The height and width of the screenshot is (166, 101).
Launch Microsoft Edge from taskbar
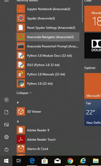click(x=32, y=161)
